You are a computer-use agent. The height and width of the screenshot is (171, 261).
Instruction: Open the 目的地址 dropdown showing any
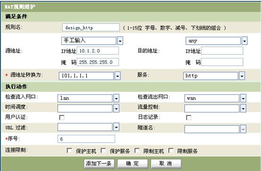217,41
